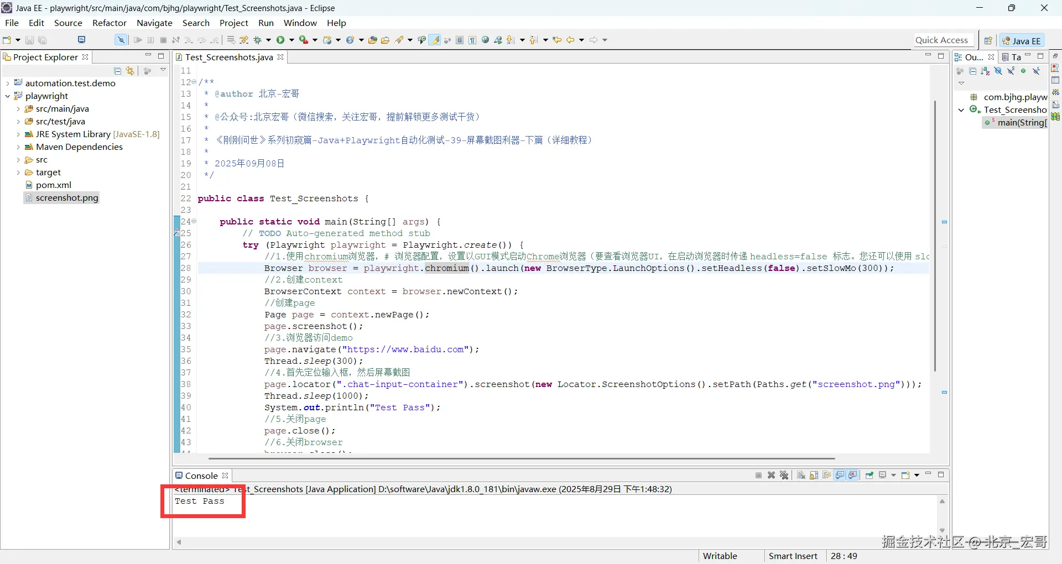Open the Run button dropdown arrow
Image resolution: width=1062 pixels, height=564 pixels.
[291, 40]
